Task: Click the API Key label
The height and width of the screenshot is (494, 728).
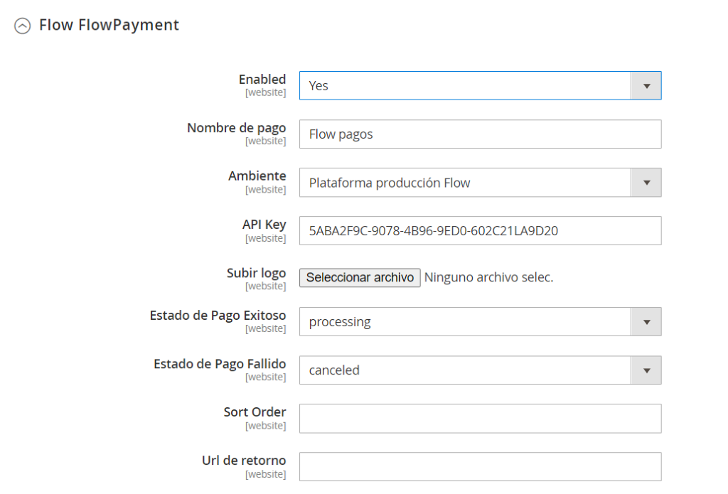Action: click(264, 224)
